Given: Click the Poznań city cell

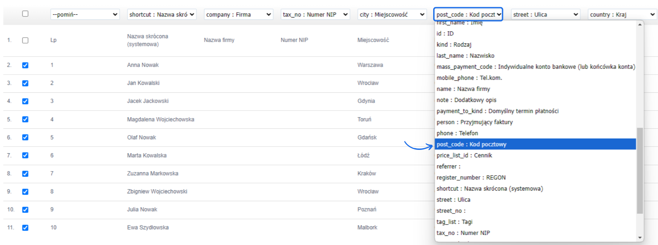Looking at the screenshot, I should coord(367,209).
